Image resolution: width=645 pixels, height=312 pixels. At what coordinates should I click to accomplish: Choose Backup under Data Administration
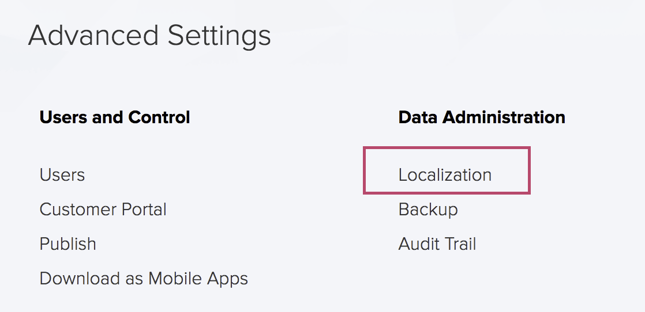pyautogui.click(x=428, y=210)
